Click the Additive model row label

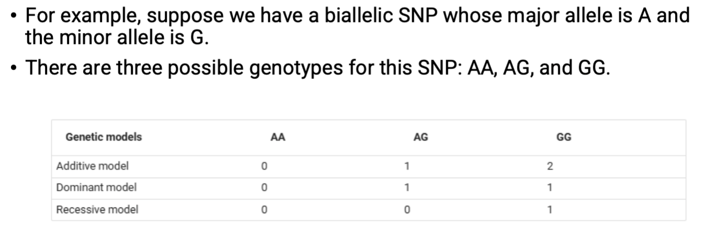(x=93, y=167)
